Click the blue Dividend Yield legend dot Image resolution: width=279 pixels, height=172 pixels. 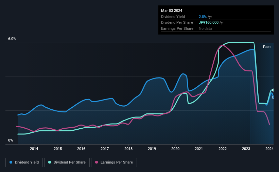(x=11, y=162)
